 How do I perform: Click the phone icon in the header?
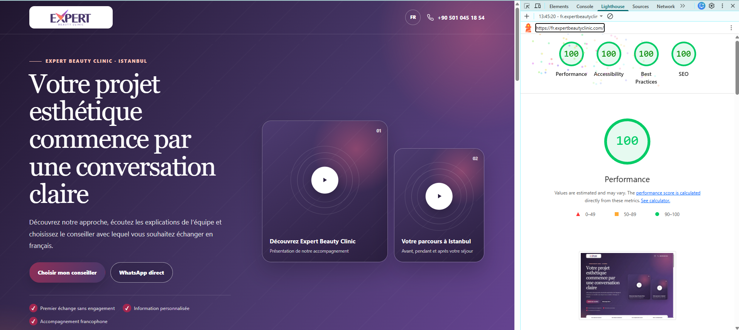point(430,17)
